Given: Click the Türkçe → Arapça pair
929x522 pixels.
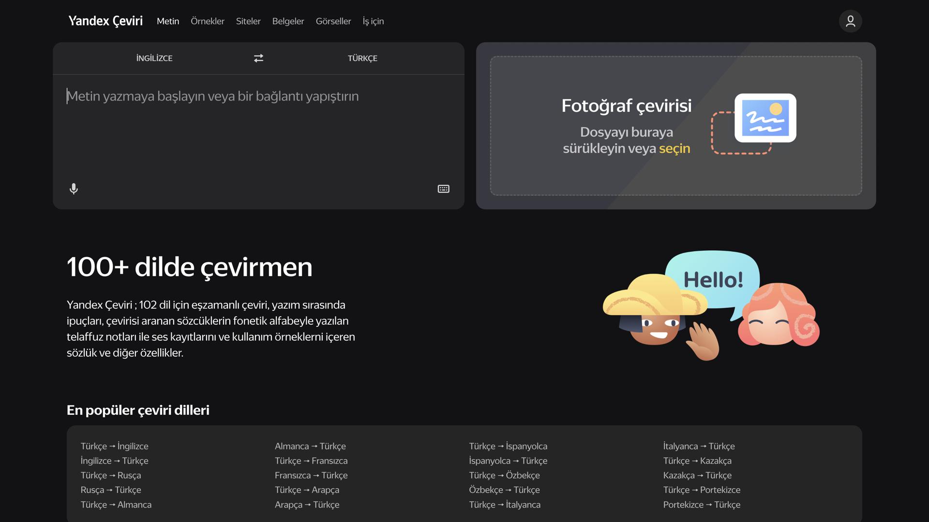Looking at the screenshot, I should click(307, 490).
